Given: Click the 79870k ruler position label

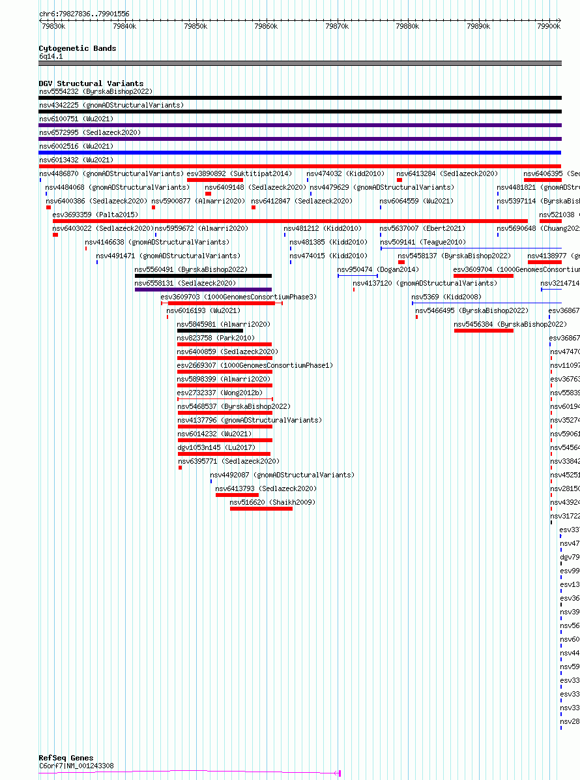Looking at the screenshot, I should coord(337,26).
